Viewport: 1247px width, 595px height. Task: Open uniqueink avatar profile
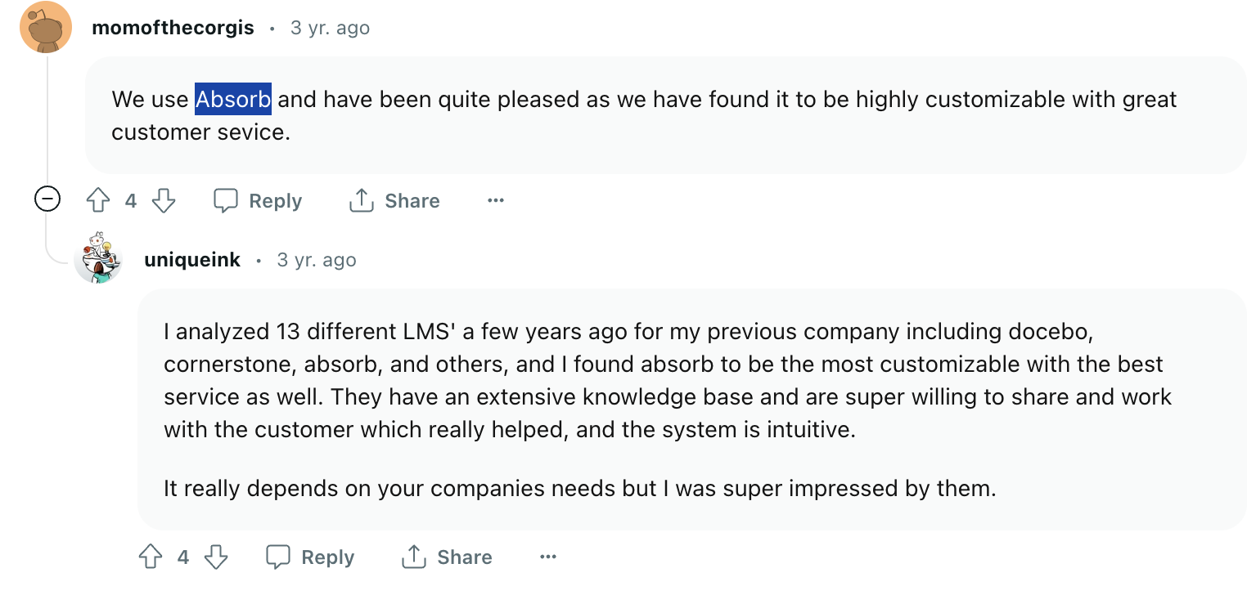click(98, 258)
